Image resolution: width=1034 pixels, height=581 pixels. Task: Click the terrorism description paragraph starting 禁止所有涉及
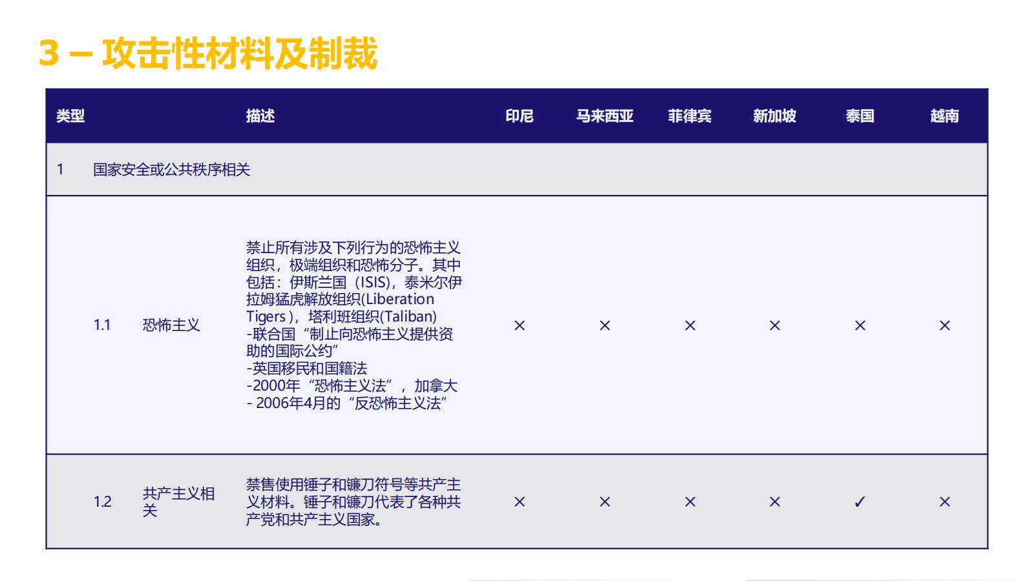(x=354, y=325)
